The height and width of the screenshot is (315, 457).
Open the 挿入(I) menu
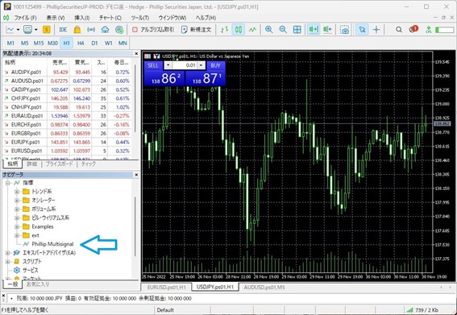coord(82,18)
